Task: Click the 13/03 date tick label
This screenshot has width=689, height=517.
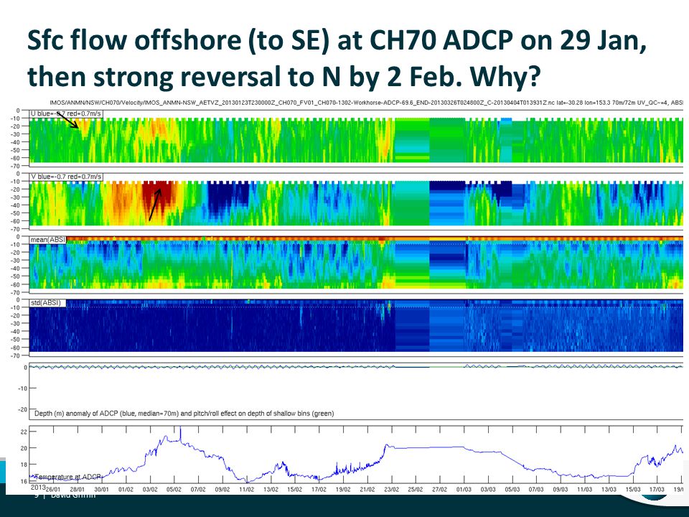Action: (x=609, y=489)
